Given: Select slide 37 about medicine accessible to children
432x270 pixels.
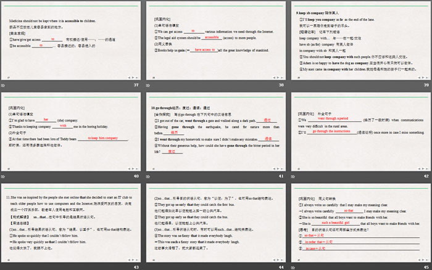Looking at the screenshot, I should tap(72, 40).
